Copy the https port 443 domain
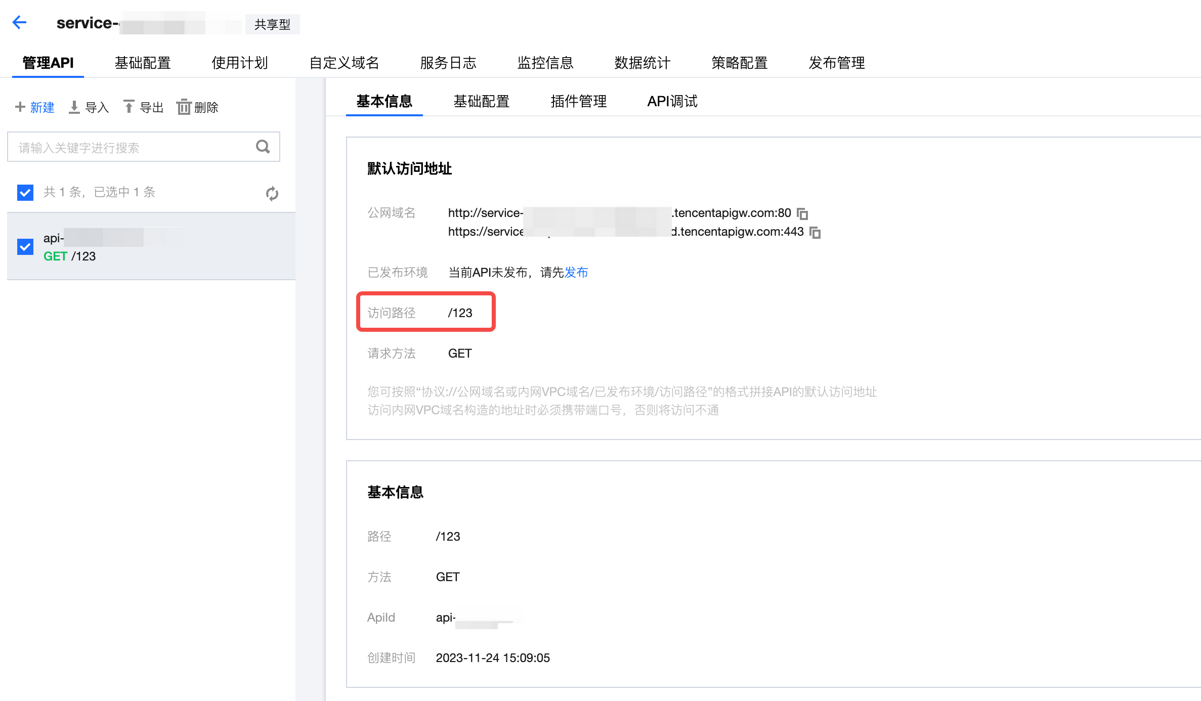The image size is (1201, 701). [815, 232]
